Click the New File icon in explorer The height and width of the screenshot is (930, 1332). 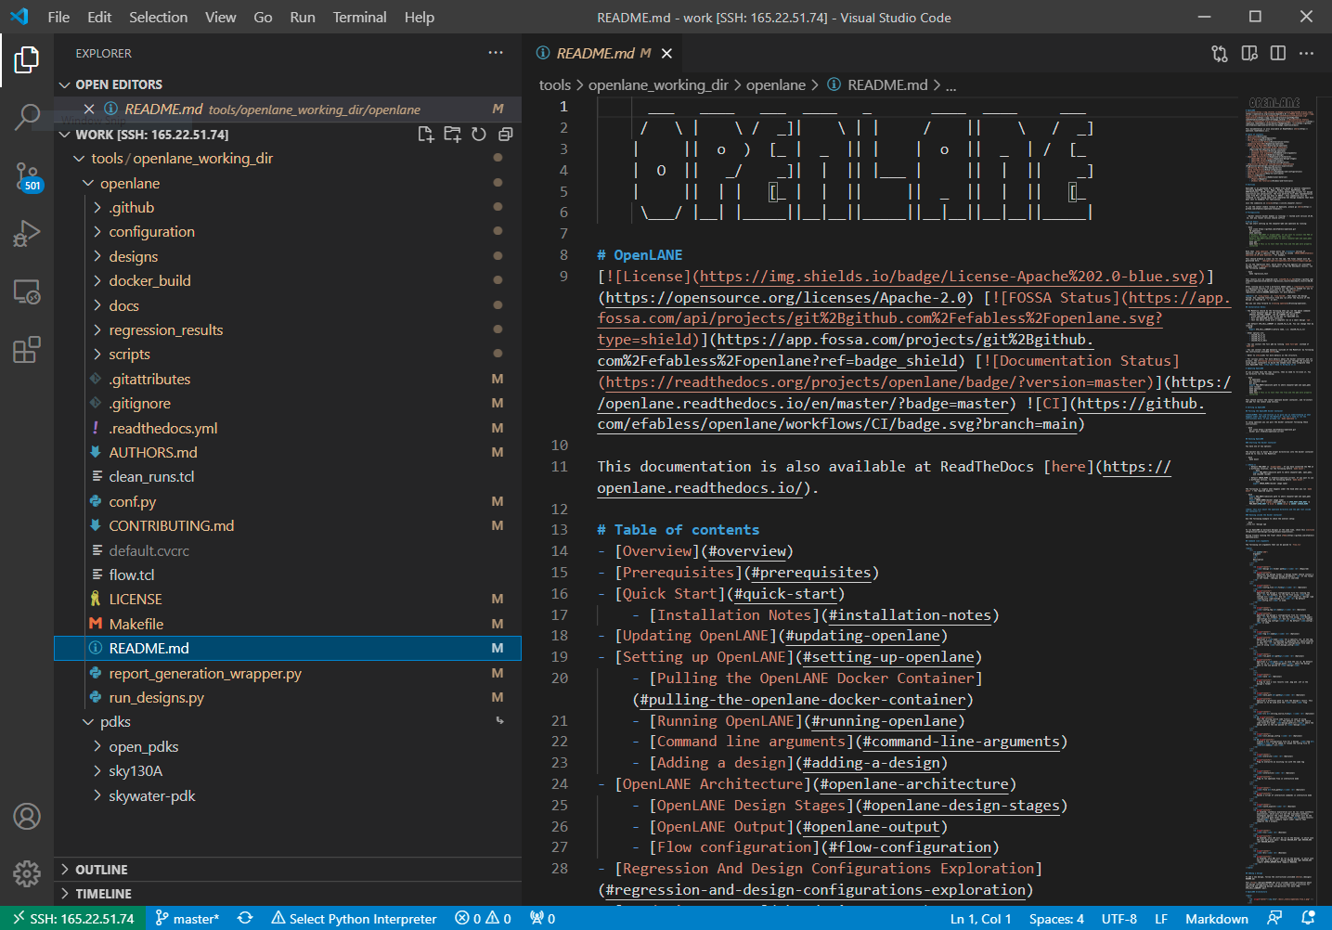(x=426, y=135)
